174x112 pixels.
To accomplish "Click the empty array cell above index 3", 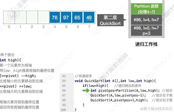I will tap(43, 17).
